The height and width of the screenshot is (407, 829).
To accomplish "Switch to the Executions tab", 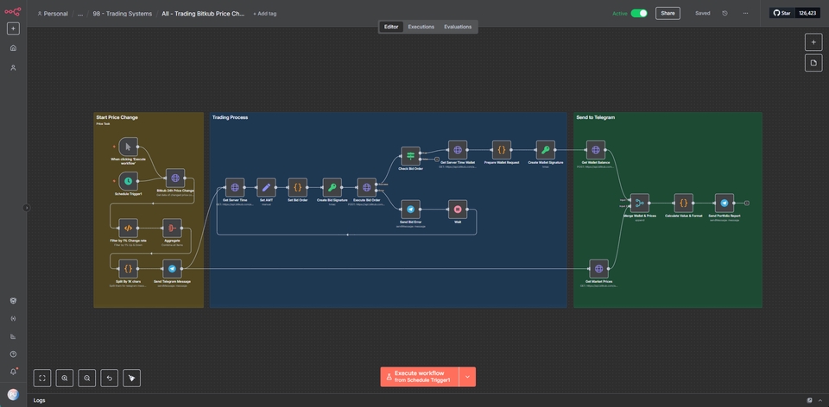I will (x=421, y=27).
